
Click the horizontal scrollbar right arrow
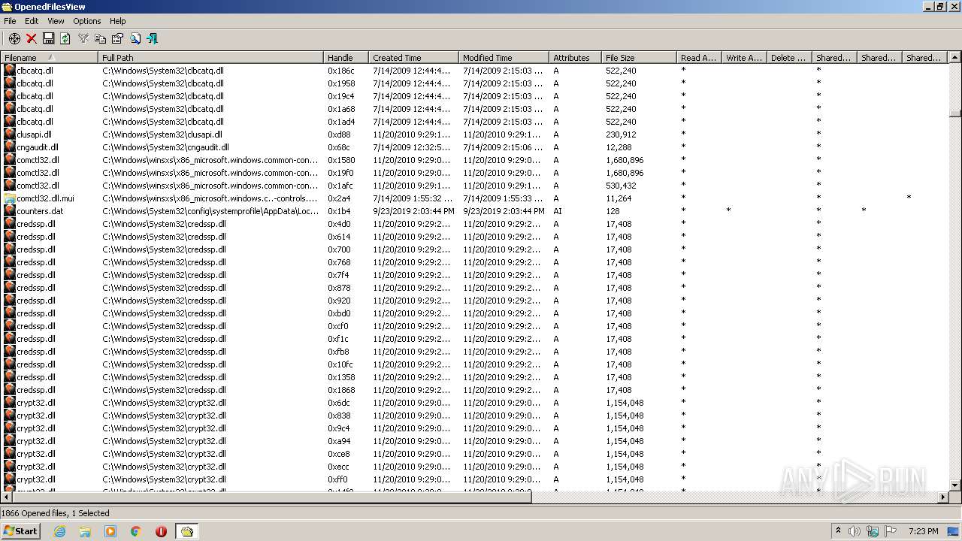[943, 497]
